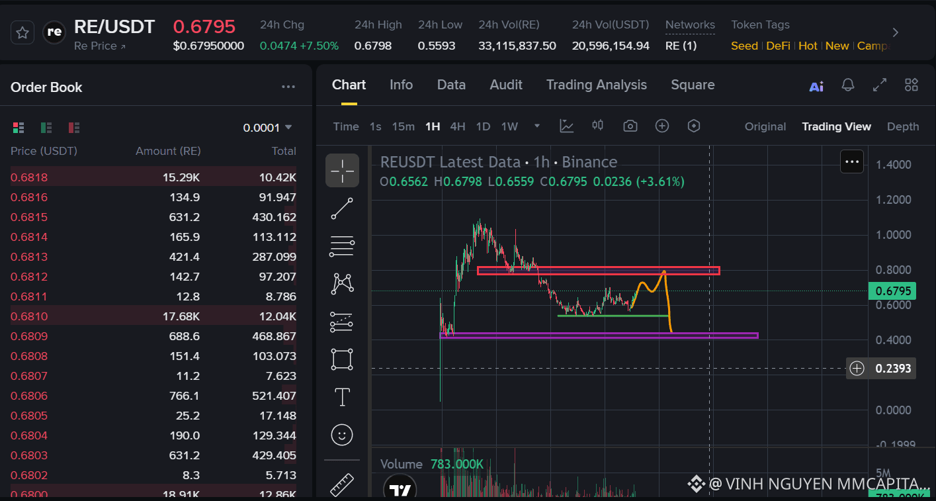Click the New token tag
The height and width of the screenshot is (501, 936).
tap(837, 46)
